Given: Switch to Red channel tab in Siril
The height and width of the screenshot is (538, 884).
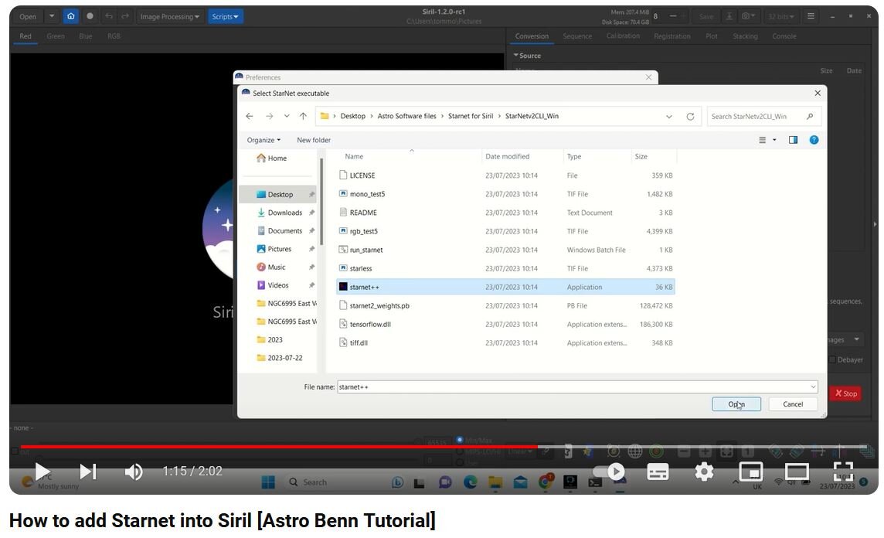Looking at the screenshot, I should tap(25, 36).
